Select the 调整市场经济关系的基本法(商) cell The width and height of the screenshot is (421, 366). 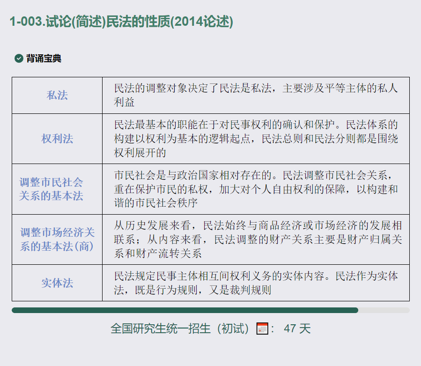[57, 239]
